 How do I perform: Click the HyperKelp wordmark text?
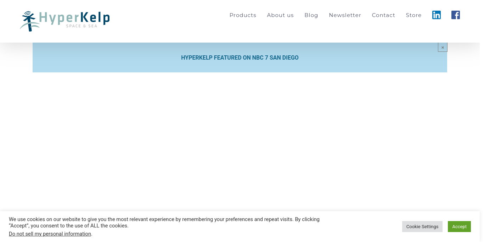click(74, 17)
